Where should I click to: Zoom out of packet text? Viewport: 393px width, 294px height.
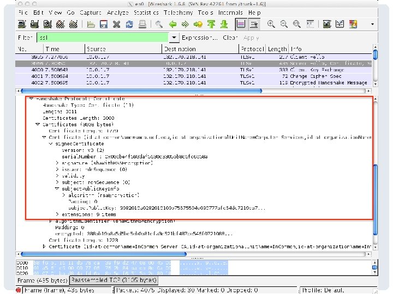(284, 24)
